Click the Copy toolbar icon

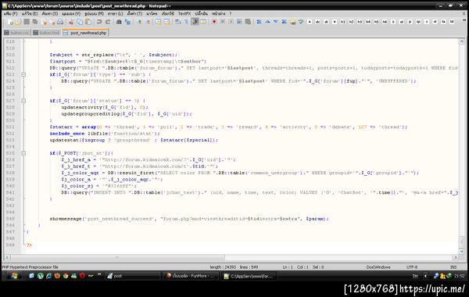[80, 22]
